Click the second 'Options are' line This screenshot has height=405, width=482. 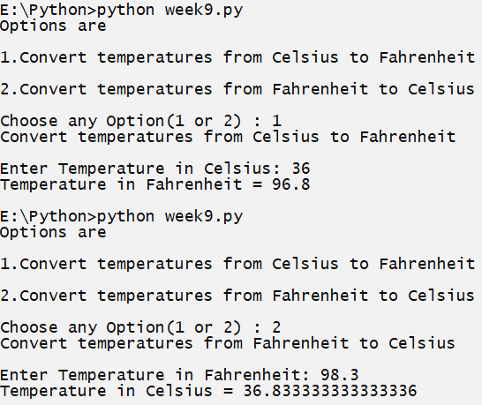53,233
